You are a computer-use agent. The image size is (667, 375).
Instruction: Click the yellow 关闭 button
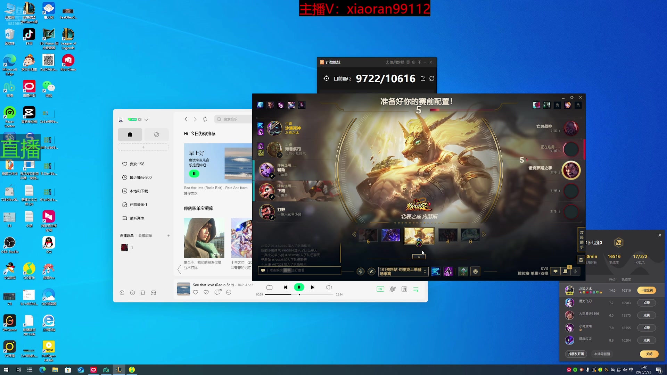click(649, 354)
